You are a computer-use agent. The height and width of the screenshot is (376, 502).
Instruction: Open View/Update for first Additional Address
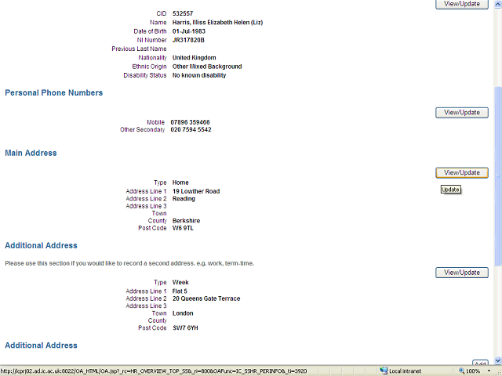pos(462,273)
